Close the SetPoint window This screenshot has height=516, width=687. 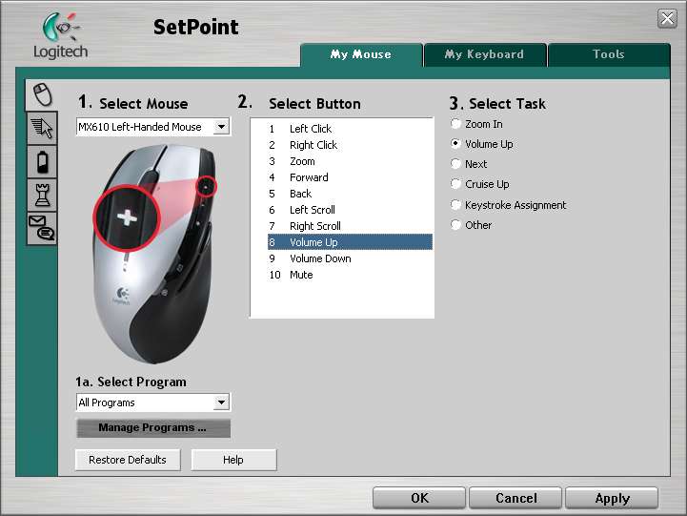pos(667,19)
